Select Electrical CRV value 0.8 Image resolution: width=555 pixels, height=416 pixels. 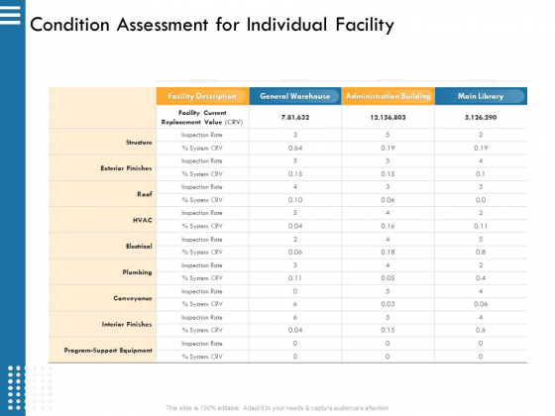tap(481, 253)
